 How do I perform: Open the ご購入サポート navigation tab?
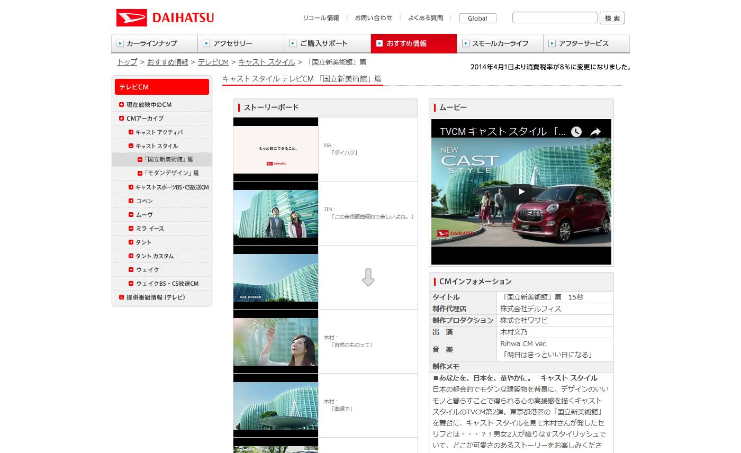coord(327,43)
